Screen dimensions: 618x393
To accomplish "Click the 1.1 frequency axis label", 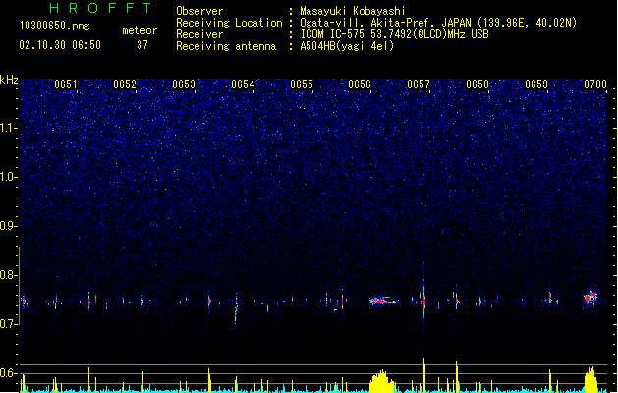I will pos(9,128).
